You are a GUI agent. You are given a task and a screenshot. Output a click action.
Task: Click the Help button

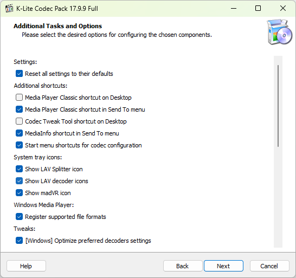[x=26, y=266]
